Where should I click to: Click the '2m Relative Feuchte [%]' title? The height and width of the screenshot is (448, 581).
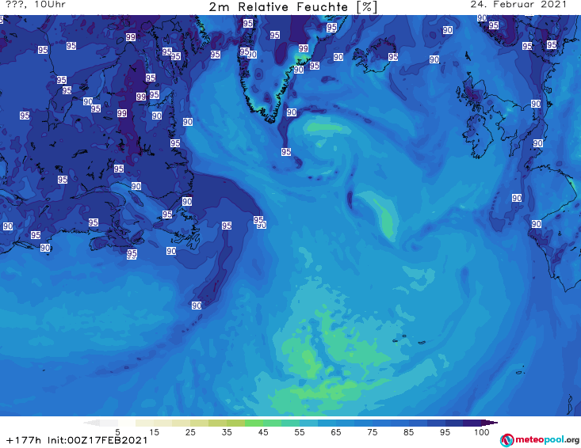point(293,7)
